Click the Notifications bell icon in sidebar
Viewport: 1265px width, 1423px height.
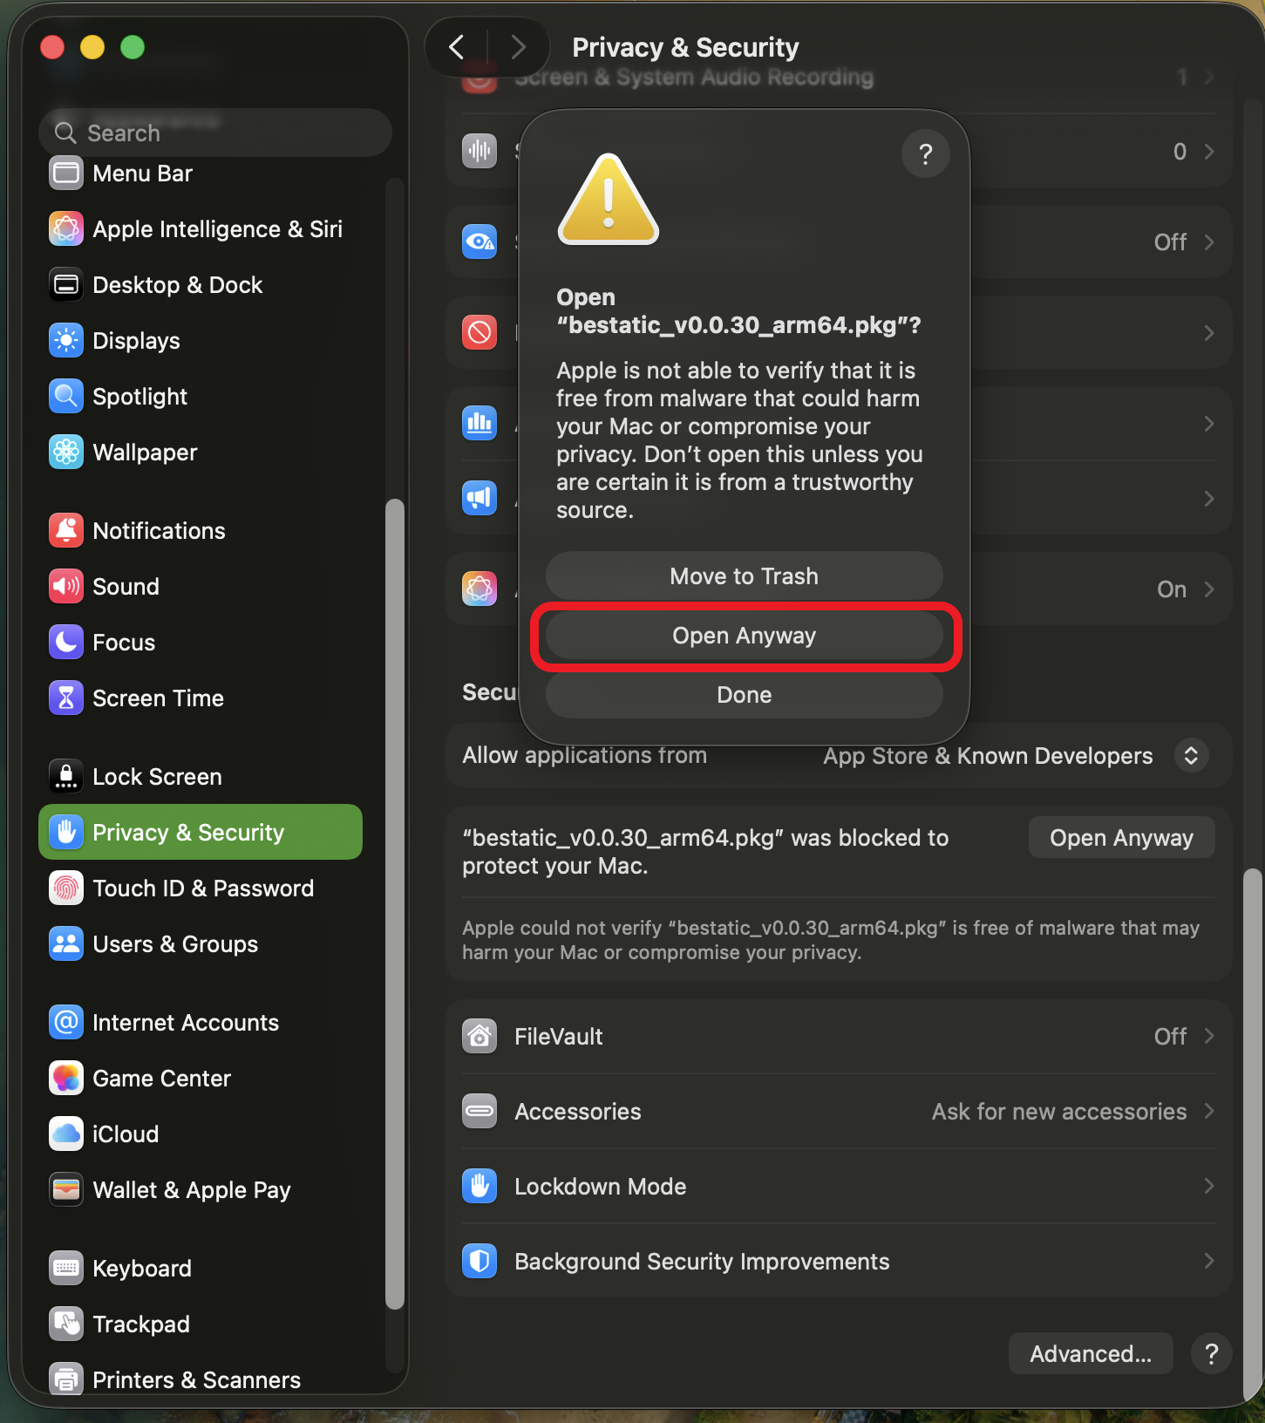click(66, 531)
